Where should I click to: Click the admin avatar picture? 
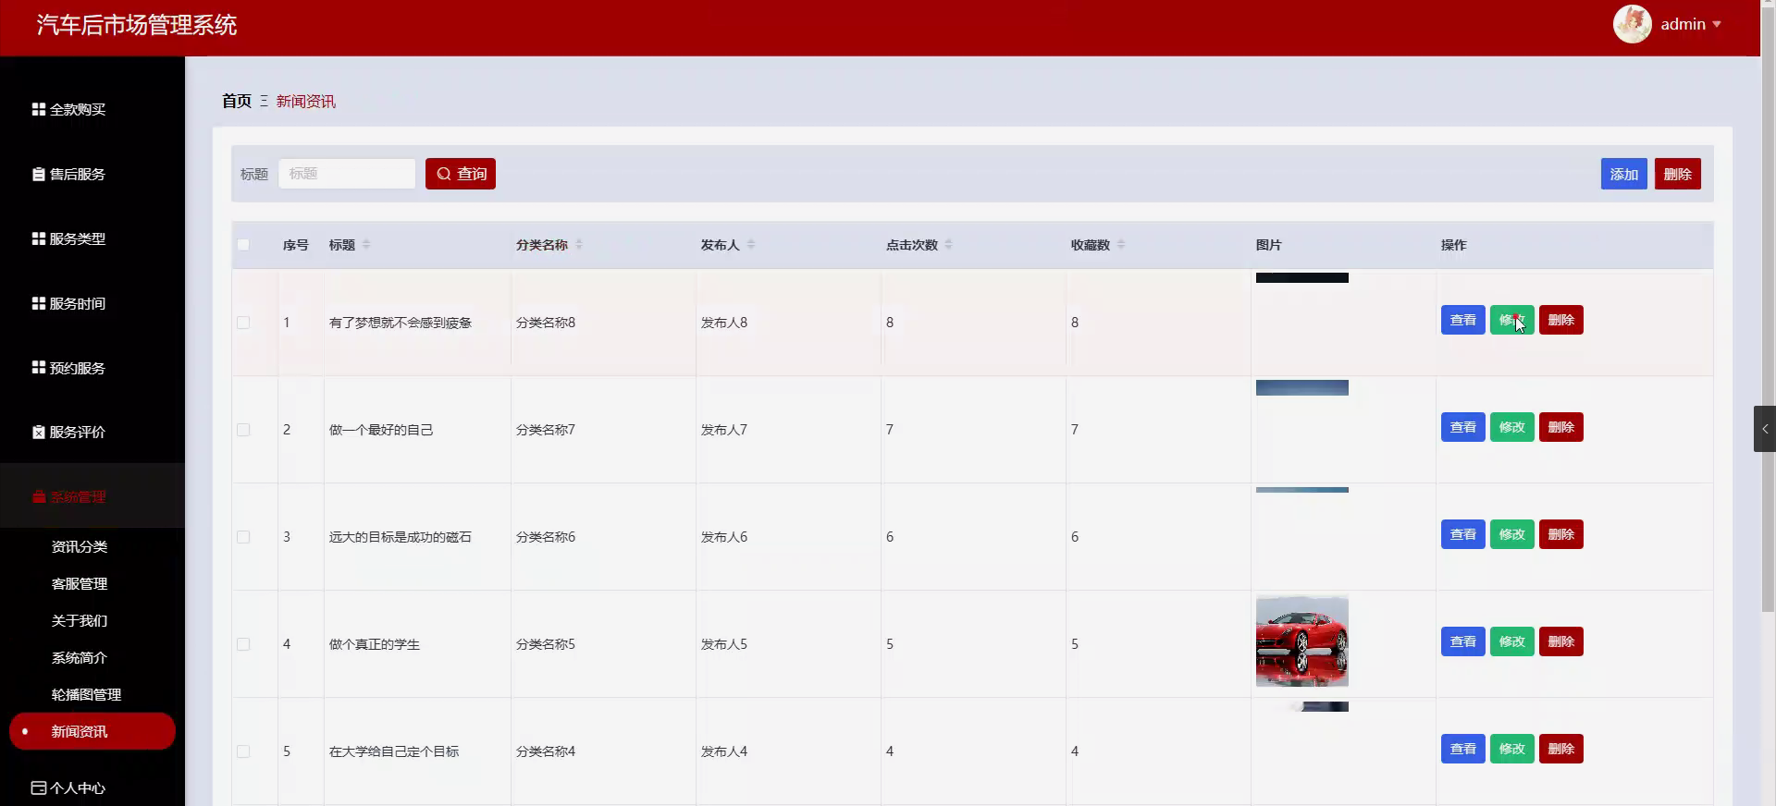[1632, 24]
